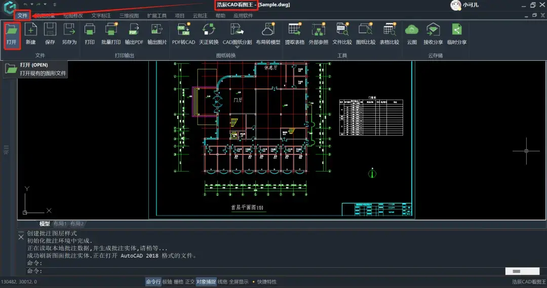The width and height of the screenshot is (547, 288).
Task: Click the user avatar 小可儿
Action: tap(456, 5)
